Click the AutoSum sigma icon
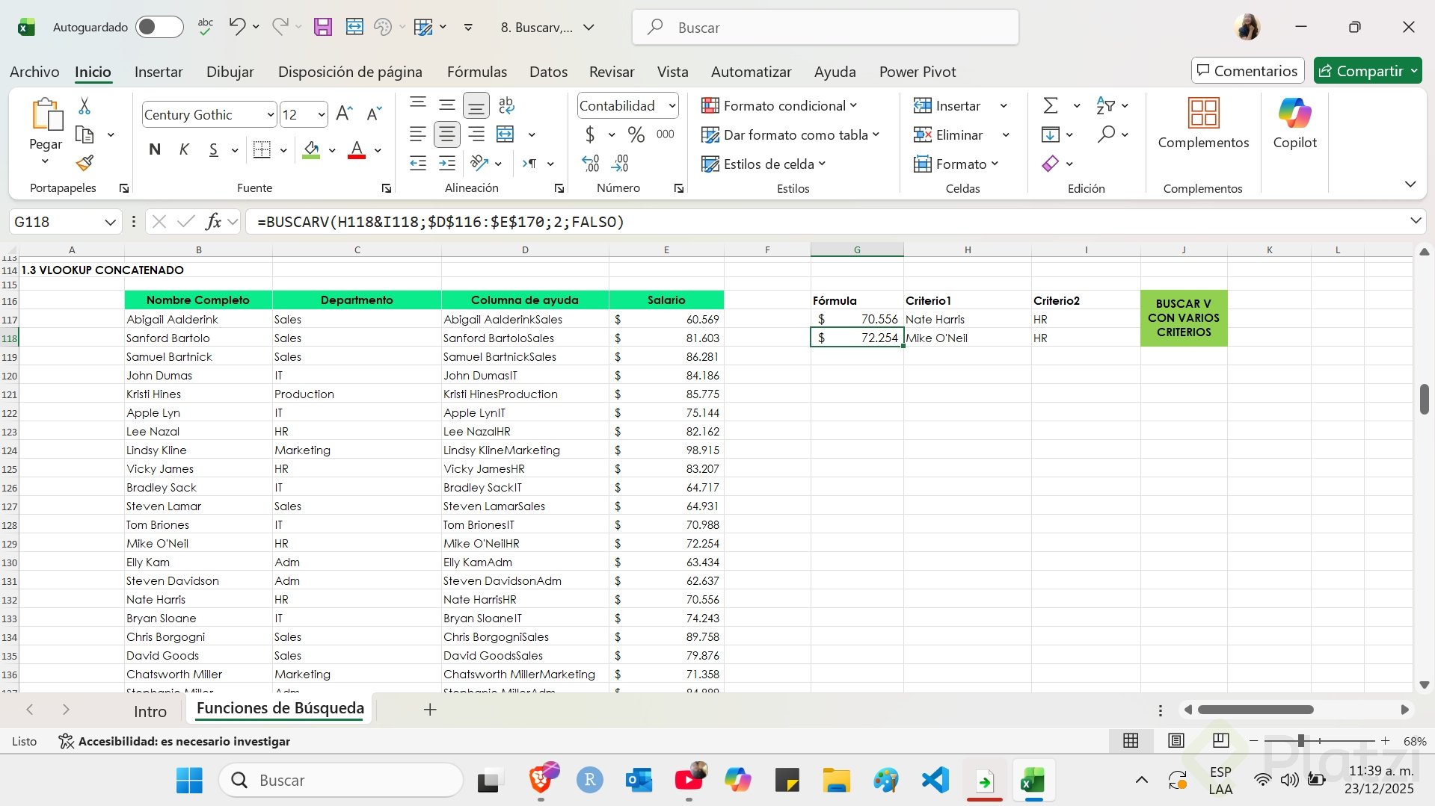 (x=1050, y=105)
